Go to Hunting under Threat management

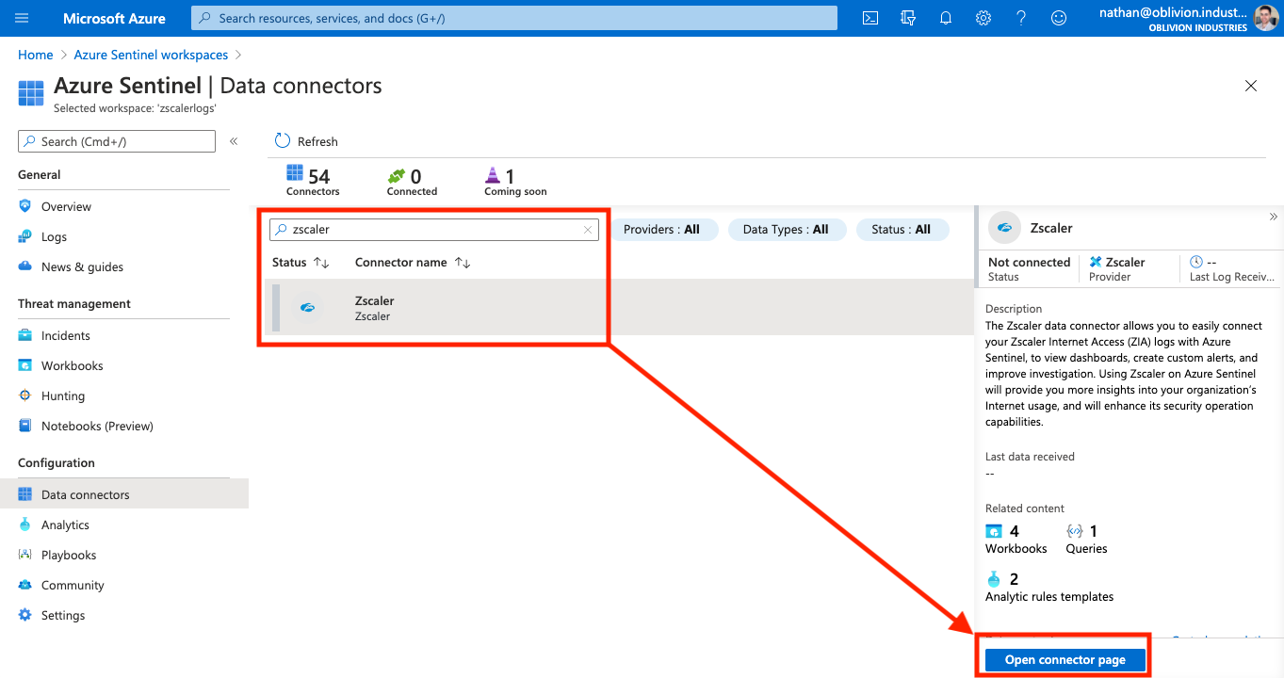(x=63, y=395)
